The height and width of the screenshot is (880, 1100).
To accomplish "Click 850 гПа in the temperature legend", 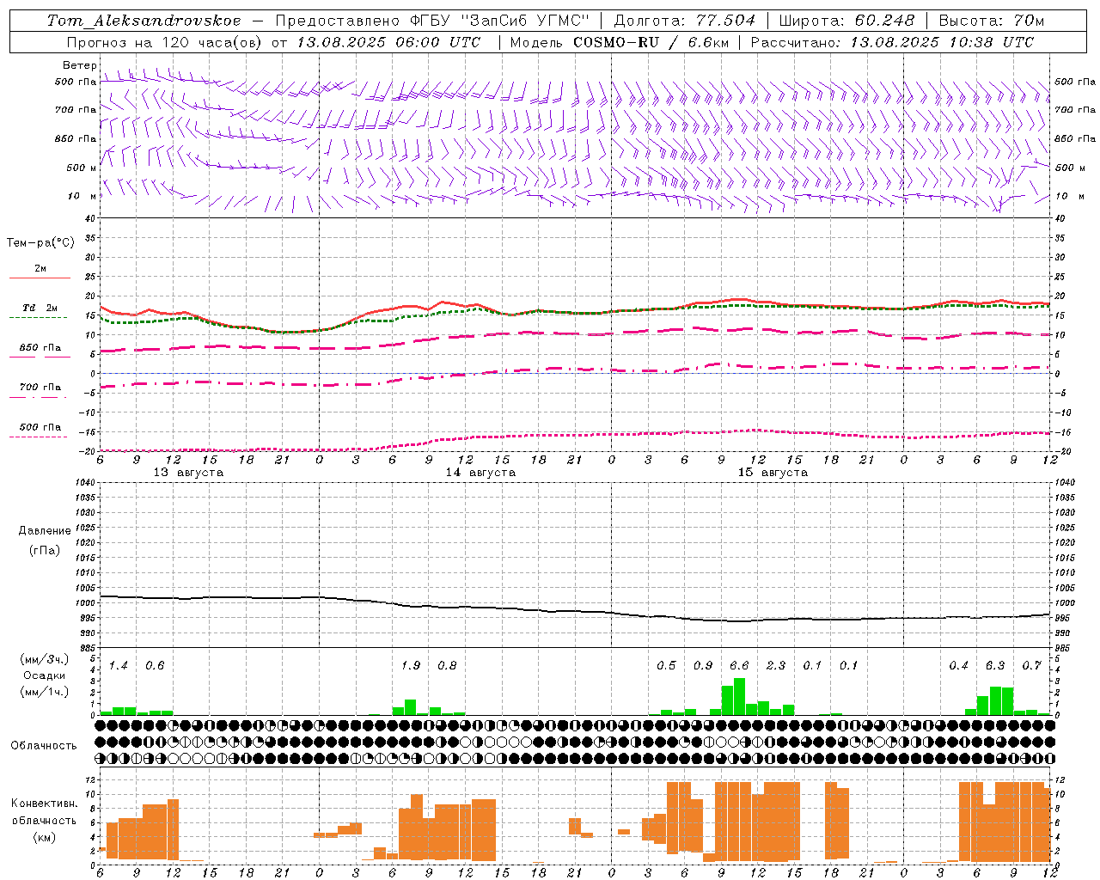I will click(x=40, y=348).
